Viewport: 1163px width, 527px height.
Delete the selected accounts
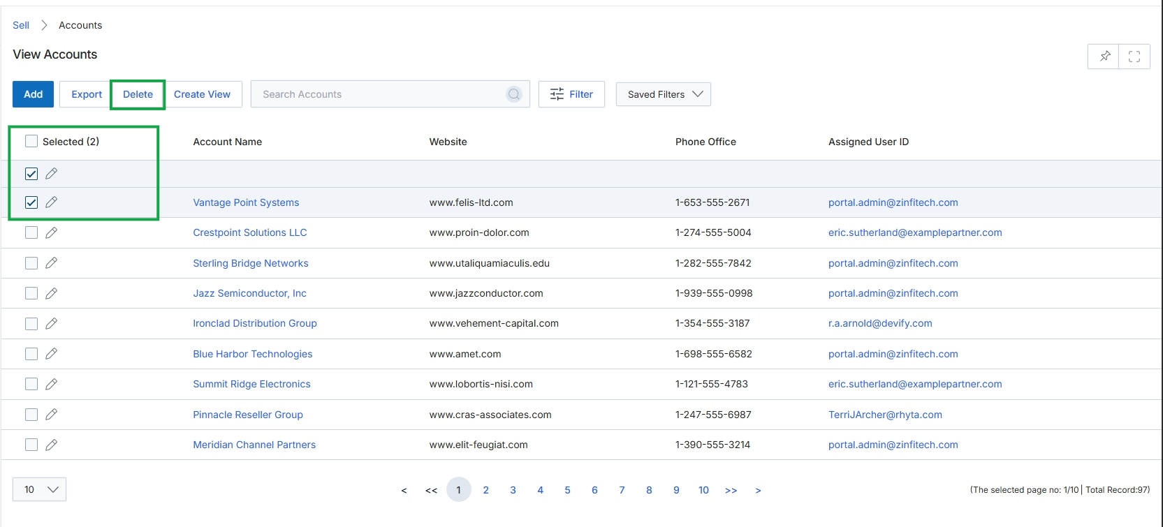coord(138,94)
